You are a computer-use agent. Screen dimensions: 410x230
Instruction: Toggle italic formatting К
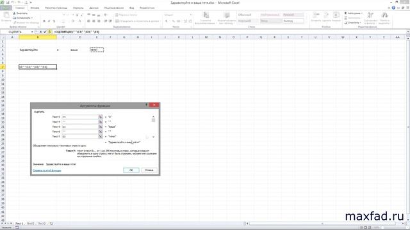click(x=49, y=21)
